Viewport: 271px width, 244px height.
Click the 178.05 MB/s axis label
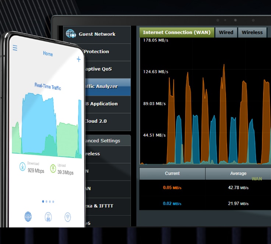pos(155,40)
